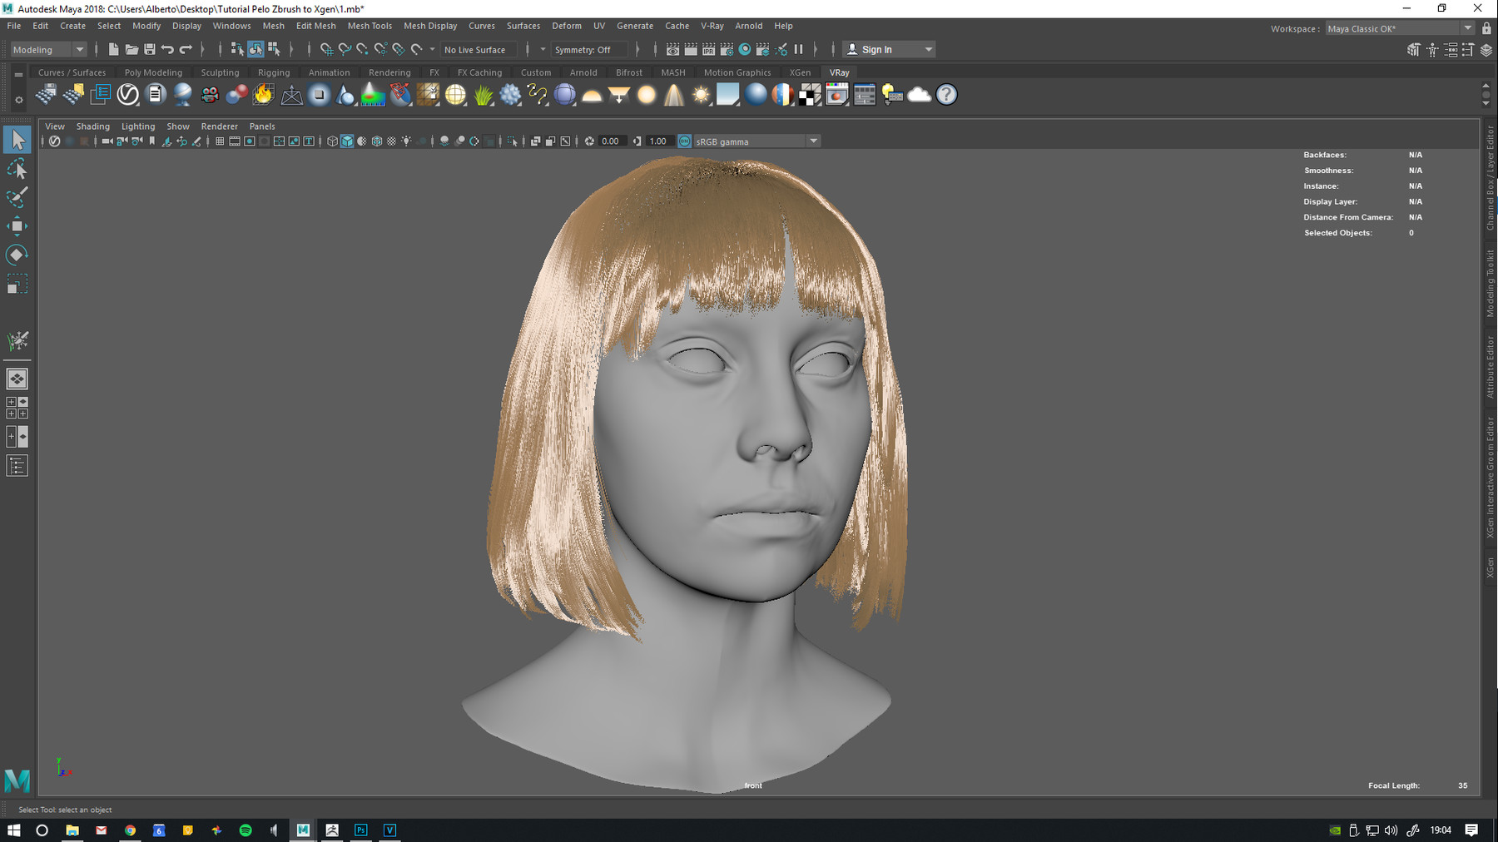1498x842 pixels.
Task: Open No Live Surface field dropdown
Action: [479, 50]
